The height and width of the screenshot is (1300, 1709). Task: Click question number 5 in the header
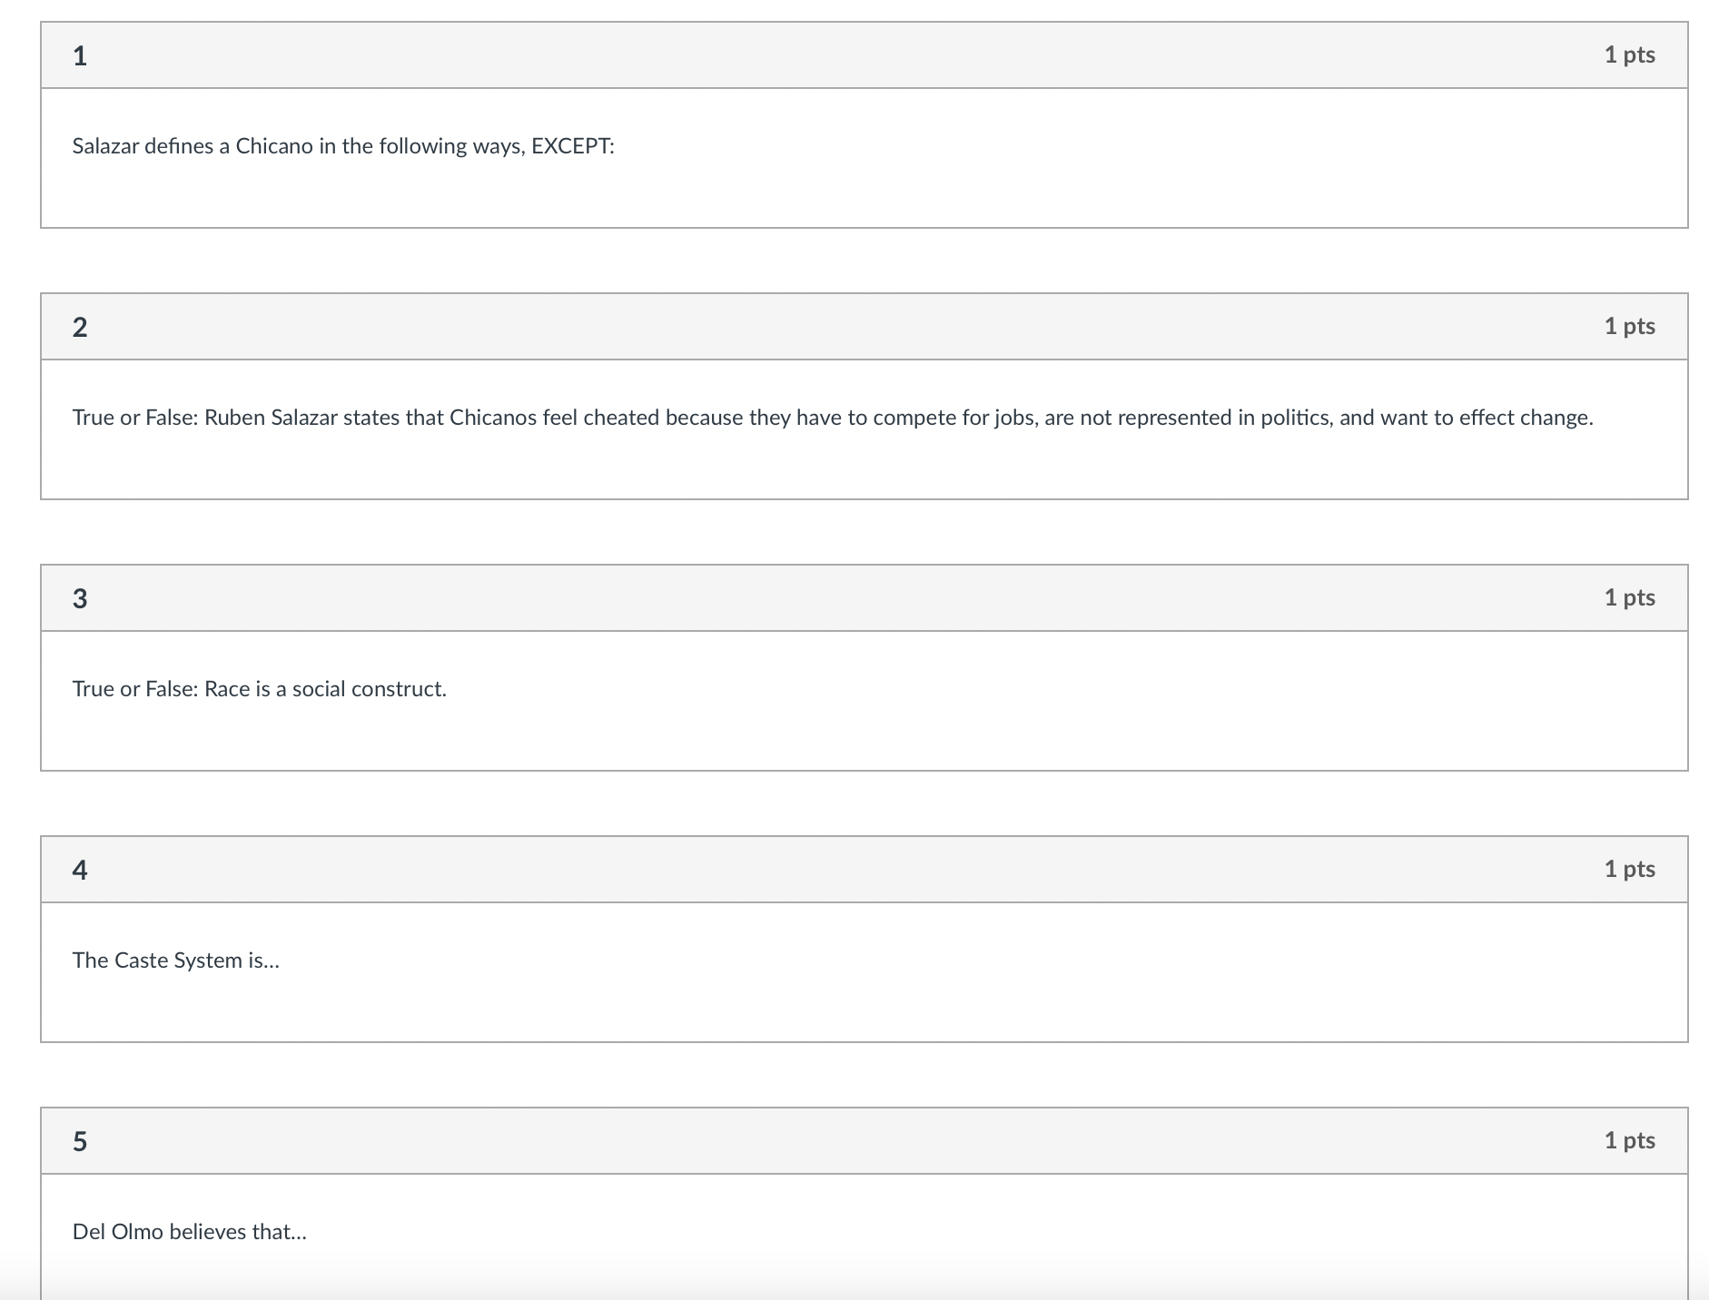(x=80, y=1142)
